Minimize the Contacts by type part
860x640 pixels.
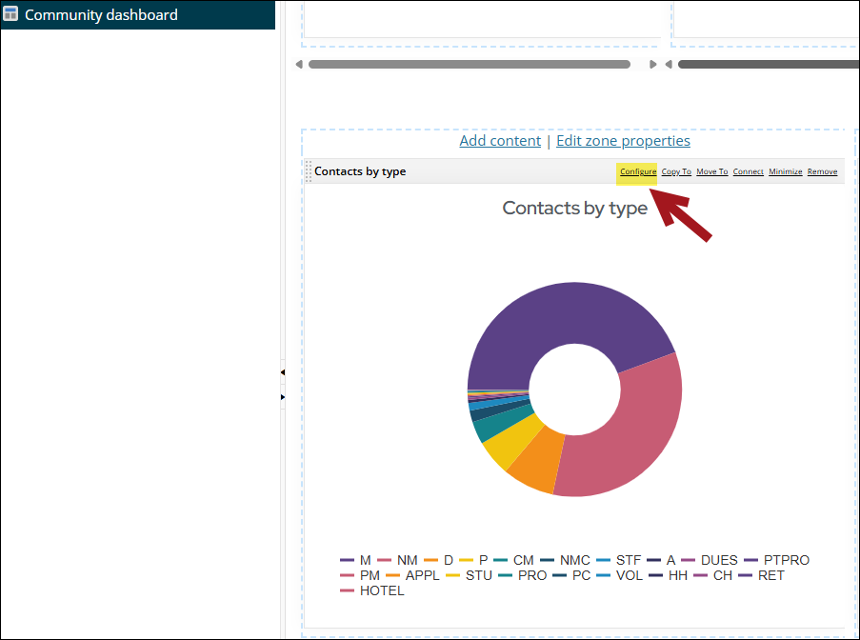pyautogui.click(x=786, y=171)
